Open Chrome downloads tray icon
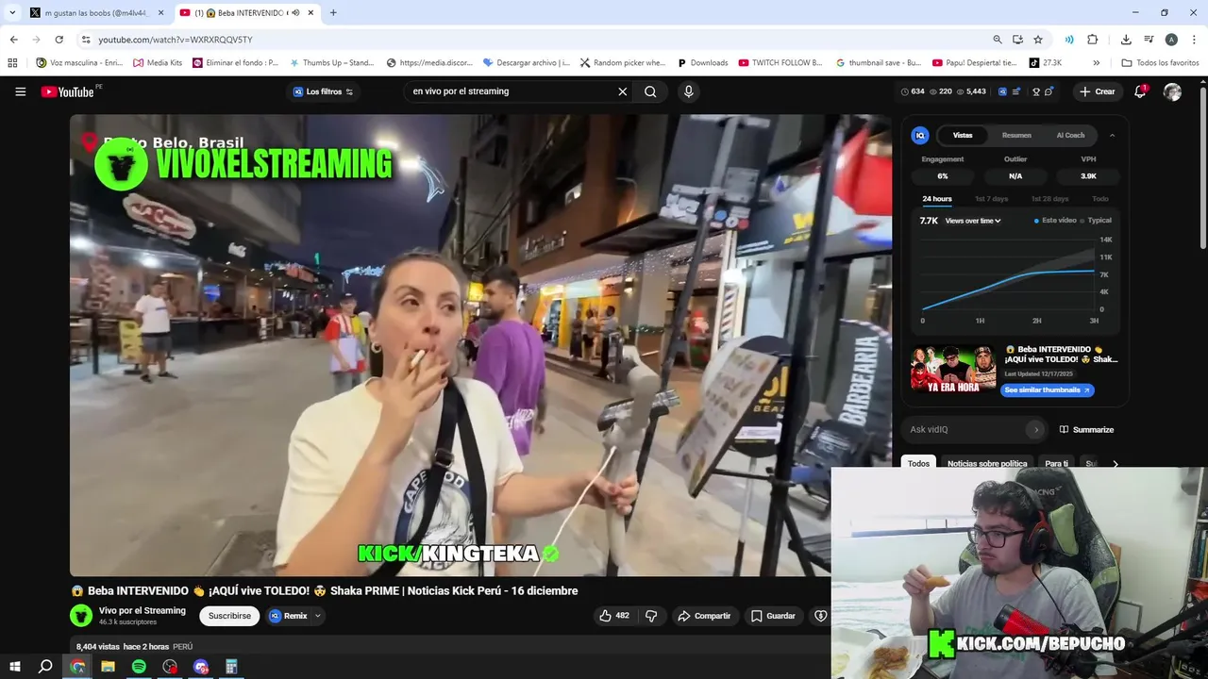This screenshot has width=1208, height=679. coord(1126,40)
